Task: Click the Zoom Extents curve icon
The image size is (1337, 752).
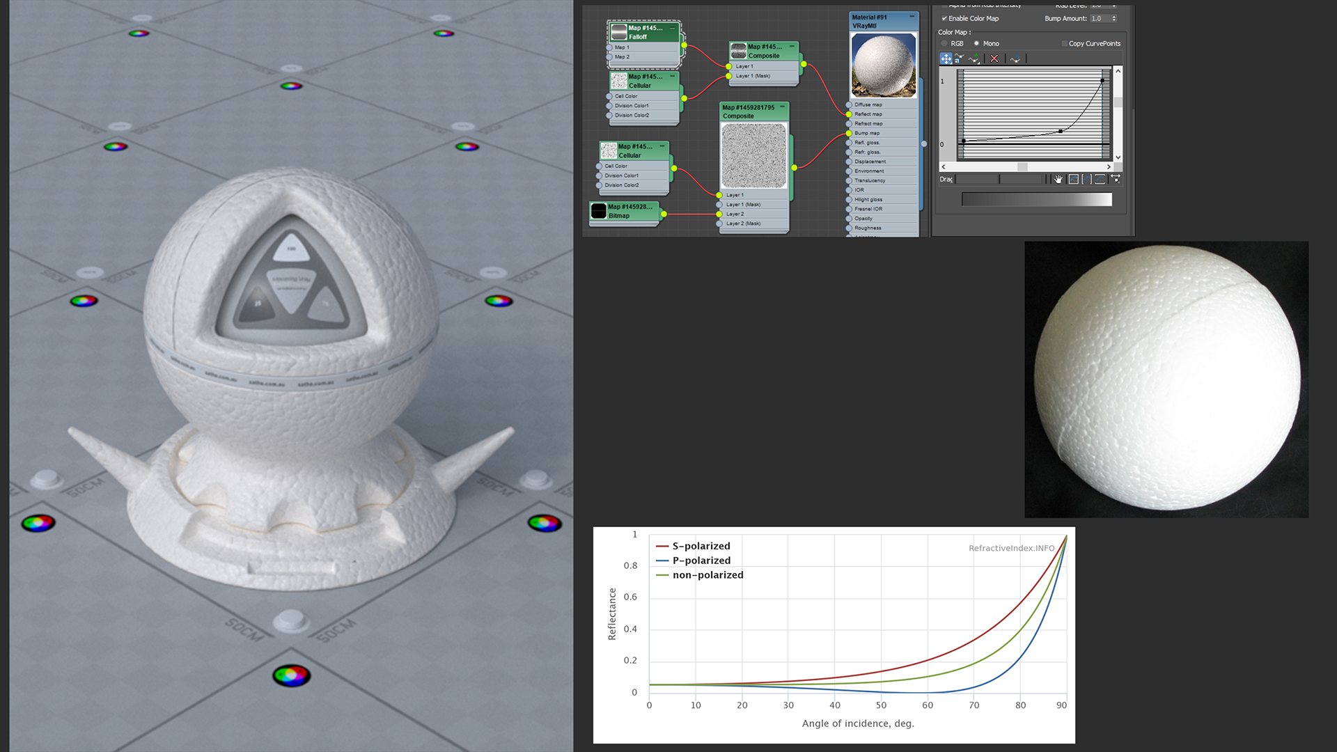Action: click(1074, 179)
